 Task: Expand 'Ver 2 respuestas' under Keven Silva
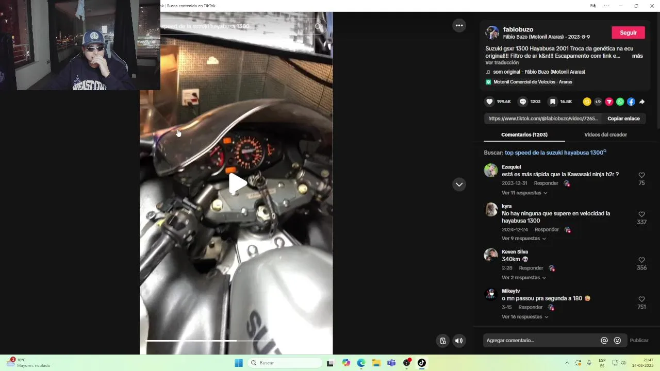[x=524, y=278]
